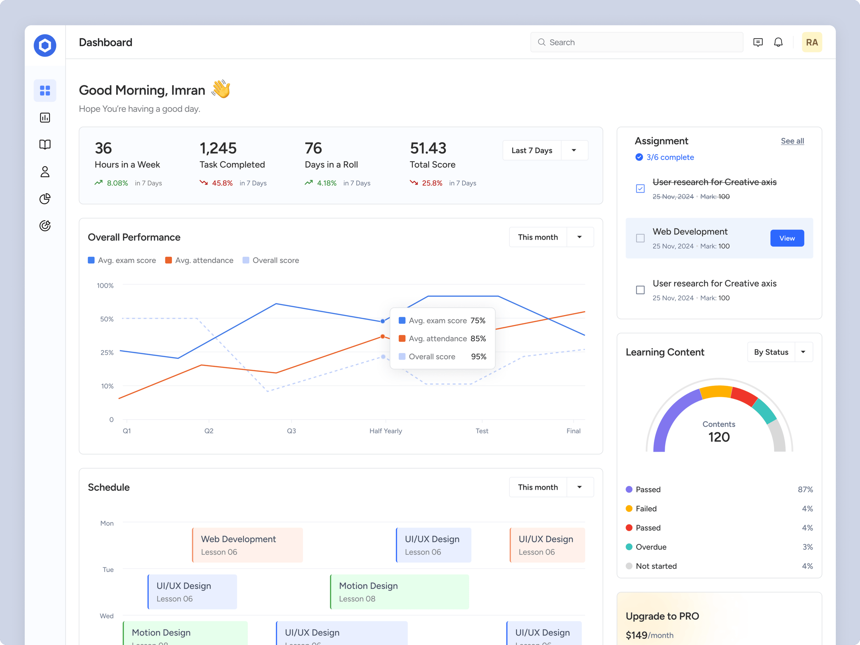Click the 3/6 complete link text
Screen dimensions: 860x645
pos(670,157)
